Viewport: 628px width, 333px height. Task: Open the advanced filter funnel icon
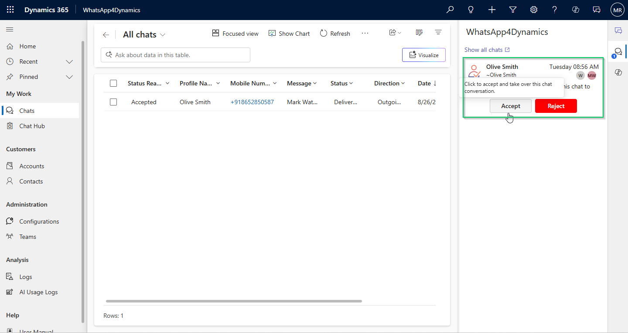click(x=513, y=10)
